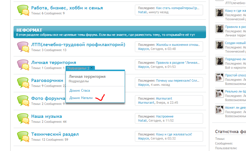The width and height of the screenshot is (246, 151).
Task: Click the speech-bubble icon beside Работа, бизнес, хобби и семья
Action: [23, 10]
